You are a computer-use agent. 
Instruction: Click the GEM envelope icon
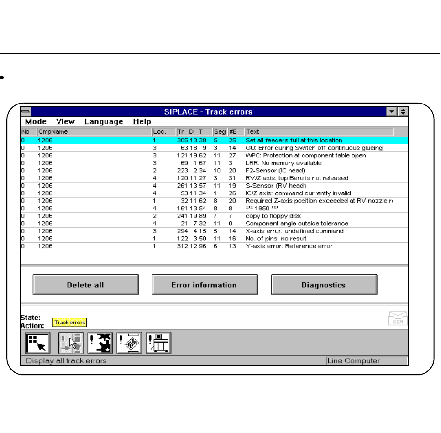tap(398, 318)
